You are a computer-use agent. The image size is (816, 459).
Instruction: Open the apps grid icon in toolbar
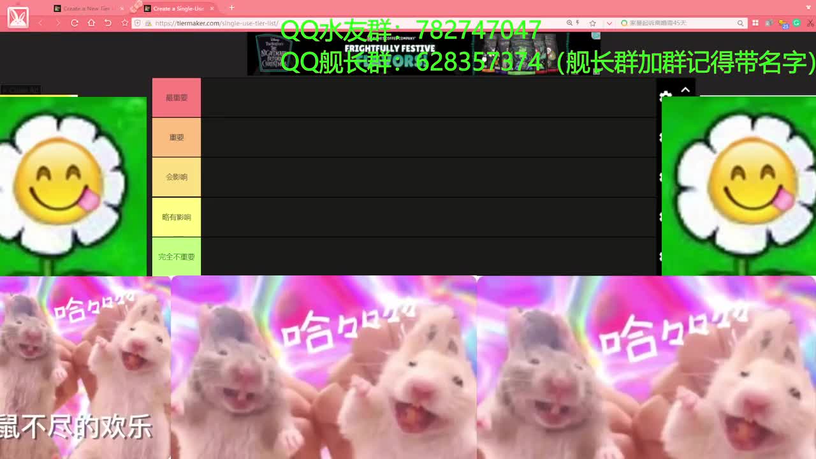[755, 23]
